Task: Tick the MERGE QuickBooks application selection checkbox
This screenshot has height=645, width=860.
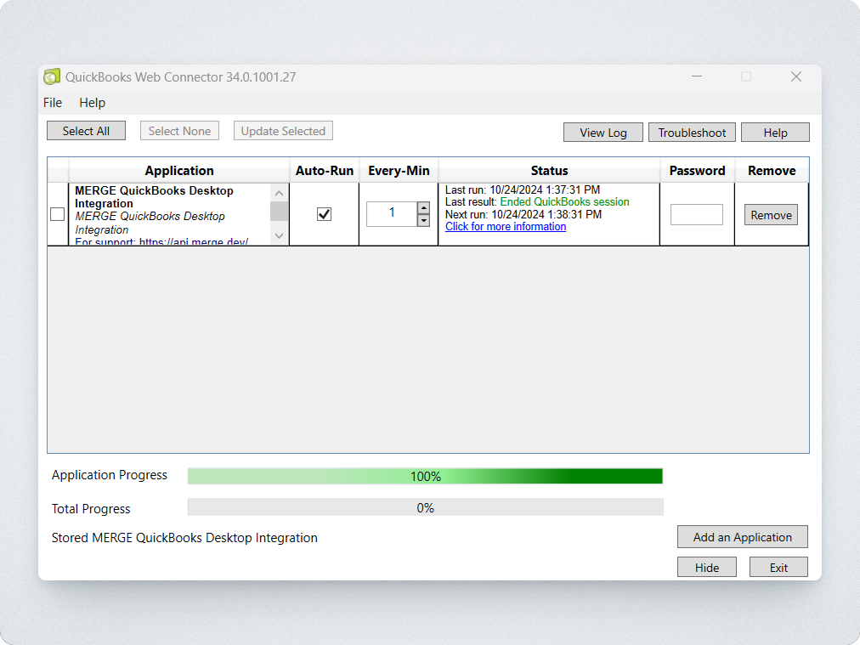Action: [58, 214]
